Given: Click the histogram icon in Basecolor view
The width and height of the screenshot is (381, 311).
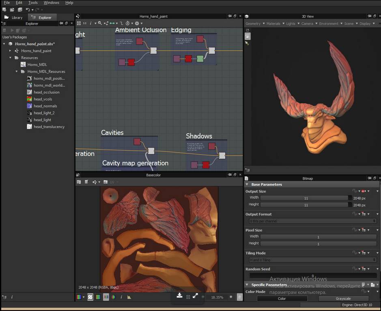Looking at the screenshot, I should click(x=129, y=297).
